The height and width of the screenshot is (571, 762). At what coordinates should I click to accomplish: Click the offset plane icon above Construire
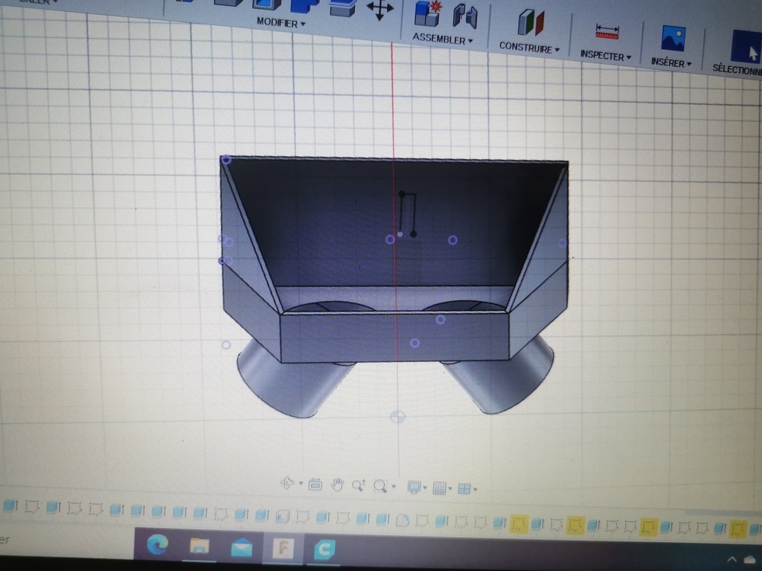click(530, 23)
